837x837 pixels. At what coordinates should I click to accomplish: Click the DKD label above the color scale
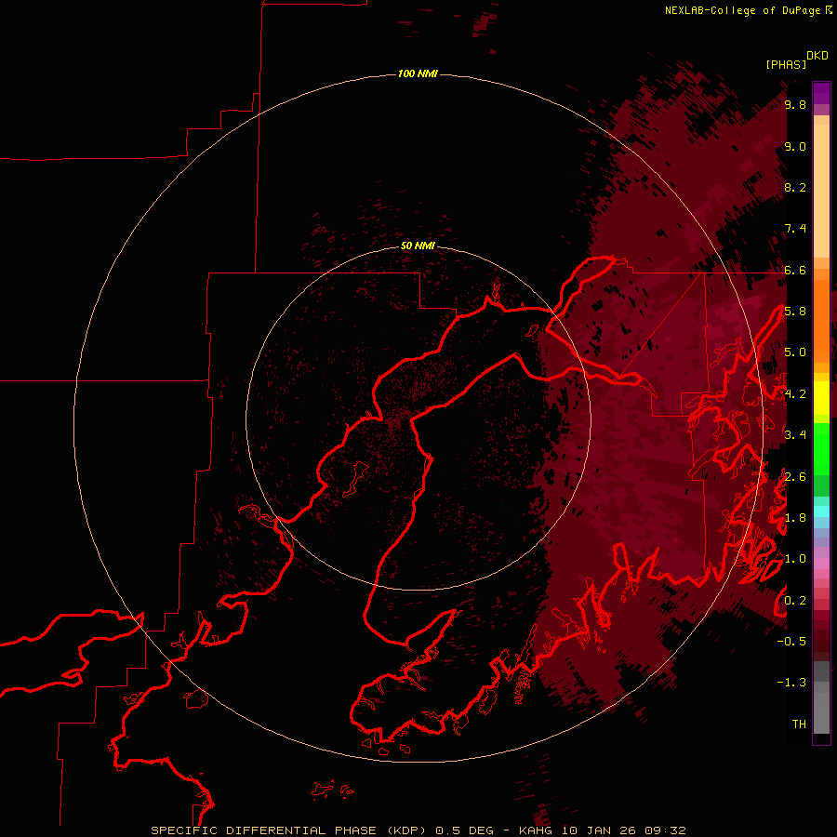[x=817, y=56]
